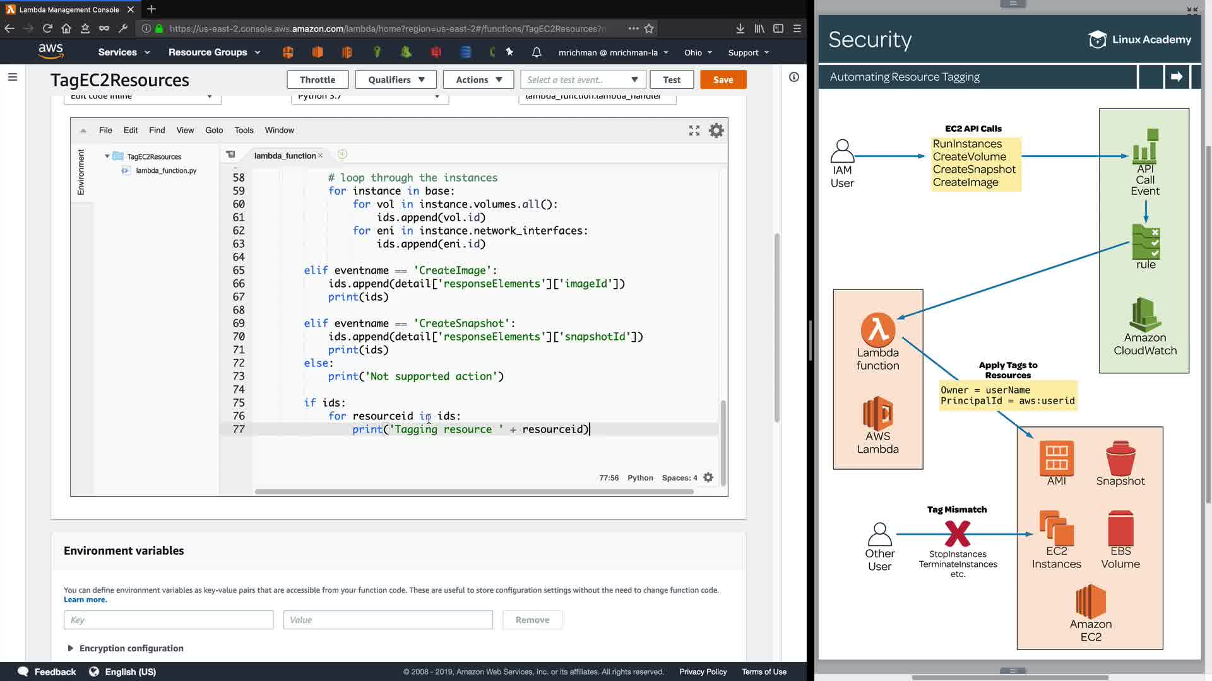Click the info circle icon

coord(794,77)
